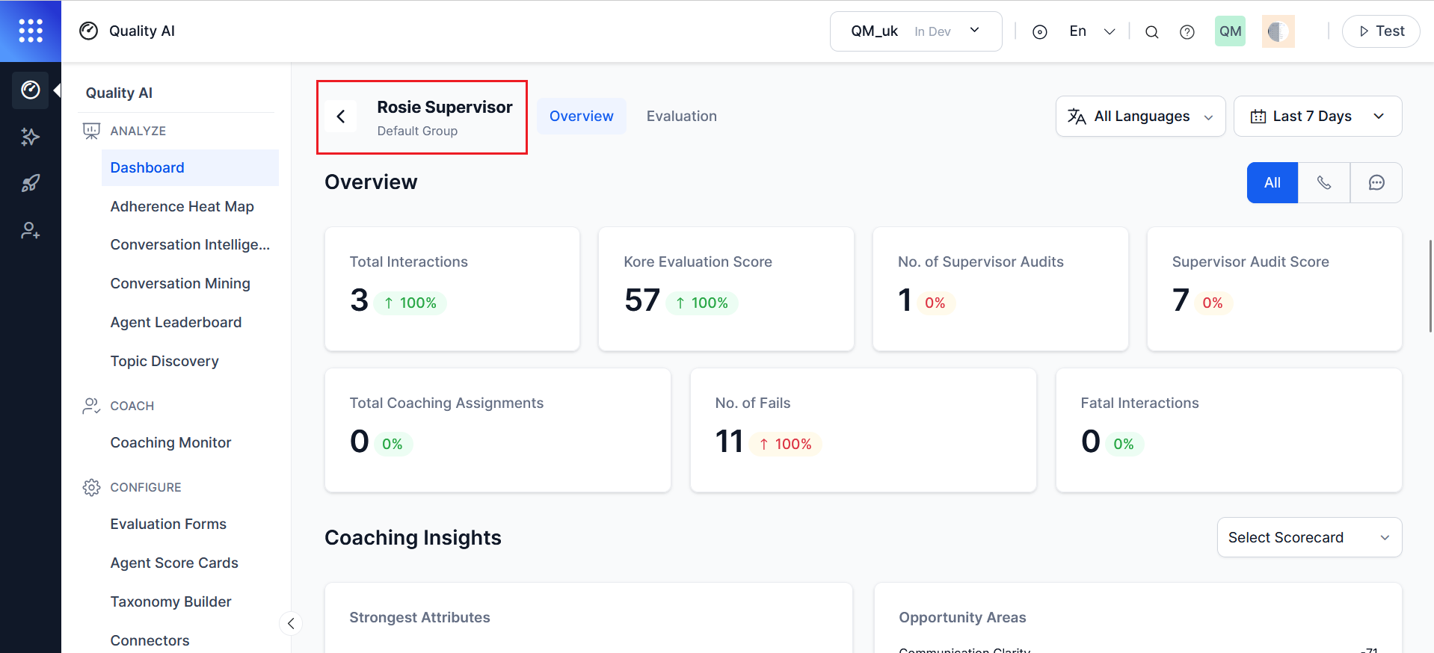Open the Select Scorecard dropdown
Image resolution: width=1434 pixels, height=653 pixels.
(1309, 537)
